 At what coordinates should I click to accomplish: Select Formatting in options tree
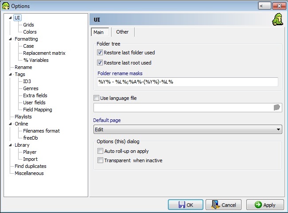point(26,39)
